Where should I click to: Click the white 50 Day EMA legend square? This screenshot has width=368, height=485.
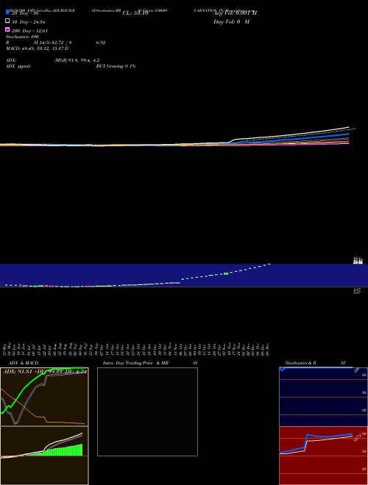pos(7,21)
